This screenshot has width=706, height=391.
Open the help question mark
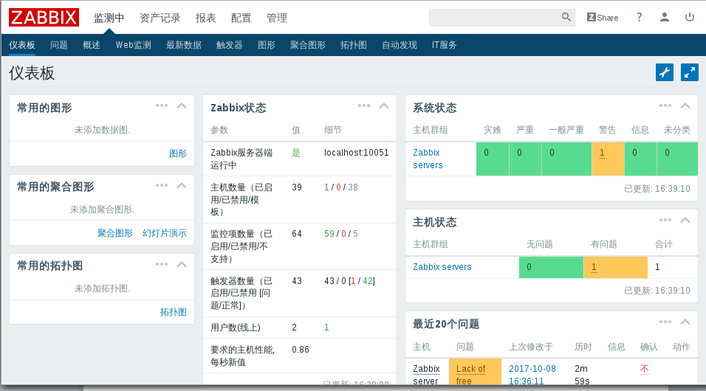pyautogui.click(x=639, y=17)
